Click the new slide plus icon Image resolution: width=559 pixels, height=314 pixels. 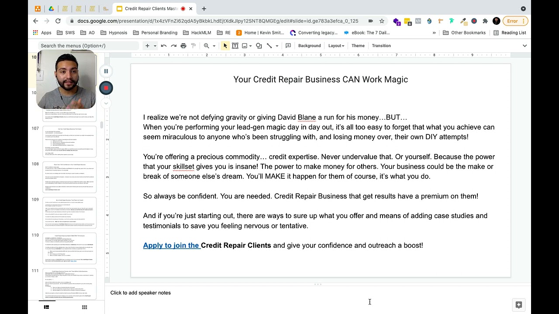pos(147,46)
